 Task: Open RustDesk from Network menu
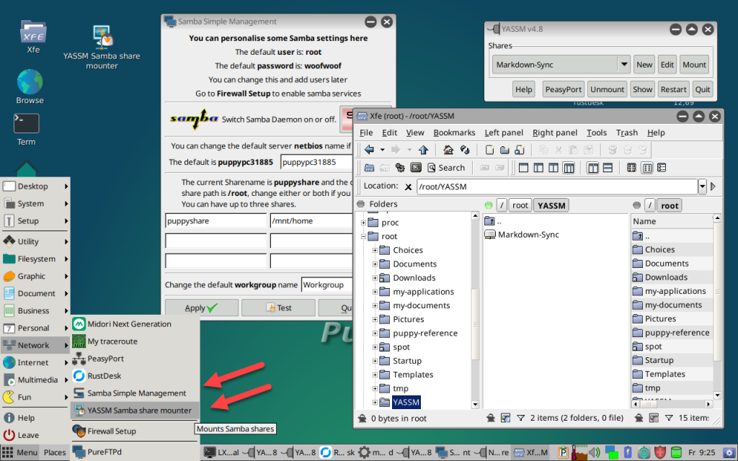pyautogui.click(x=135, y=376)
